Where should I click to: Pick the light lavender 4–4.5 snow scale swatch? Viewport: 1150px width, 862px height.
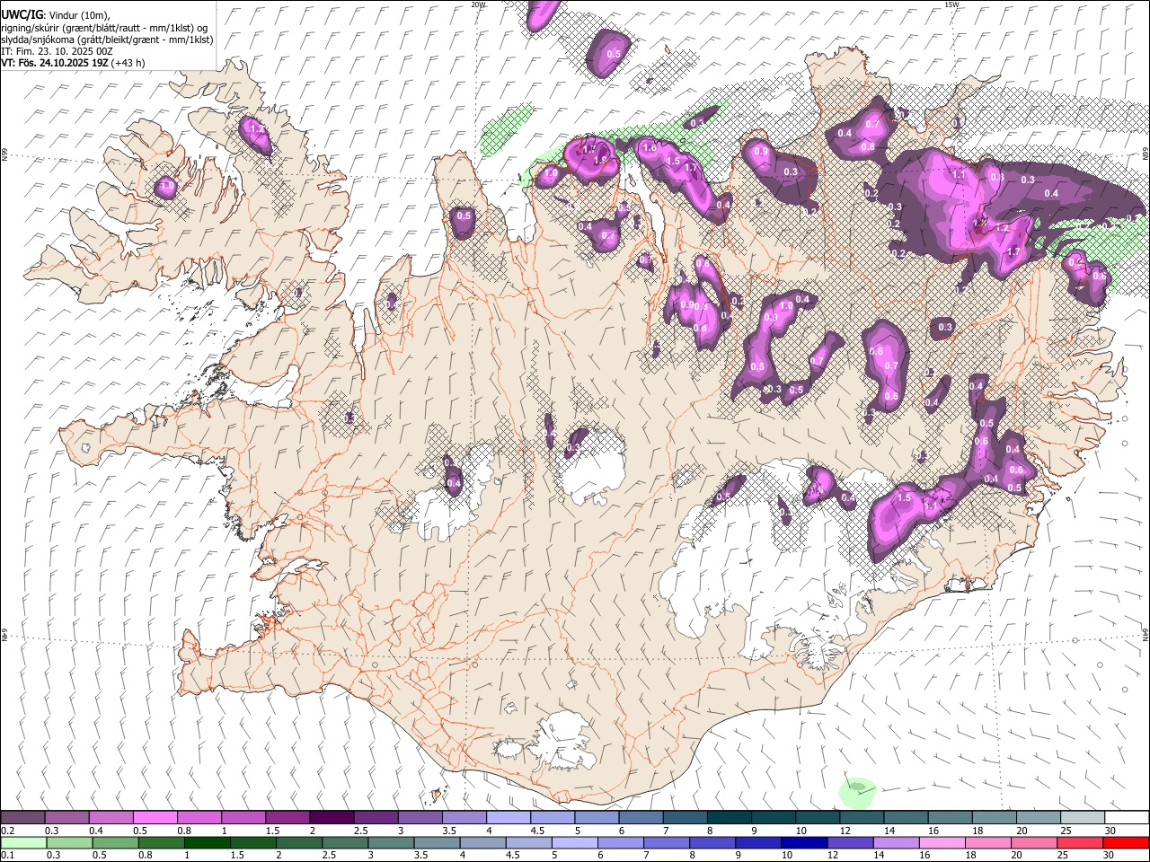[x=509, y=817]
